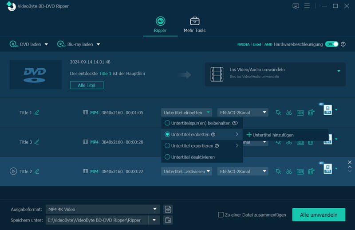The width and height of the screenshot is (355, 230).
Task: Open the scissors cut tool for Title 1
Action: 289,113
